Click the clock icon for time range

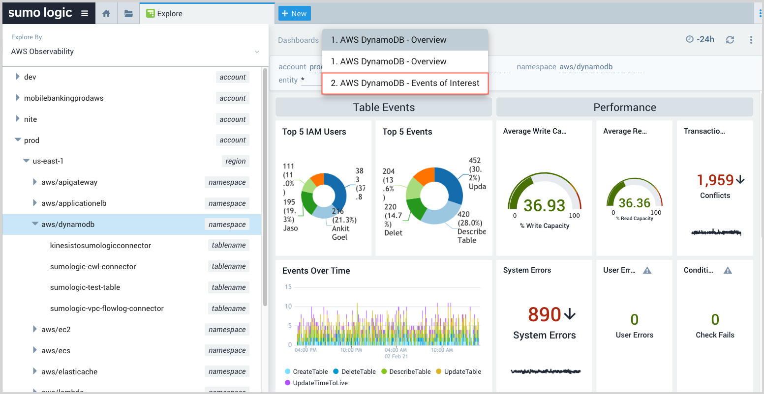click(690, 39)
